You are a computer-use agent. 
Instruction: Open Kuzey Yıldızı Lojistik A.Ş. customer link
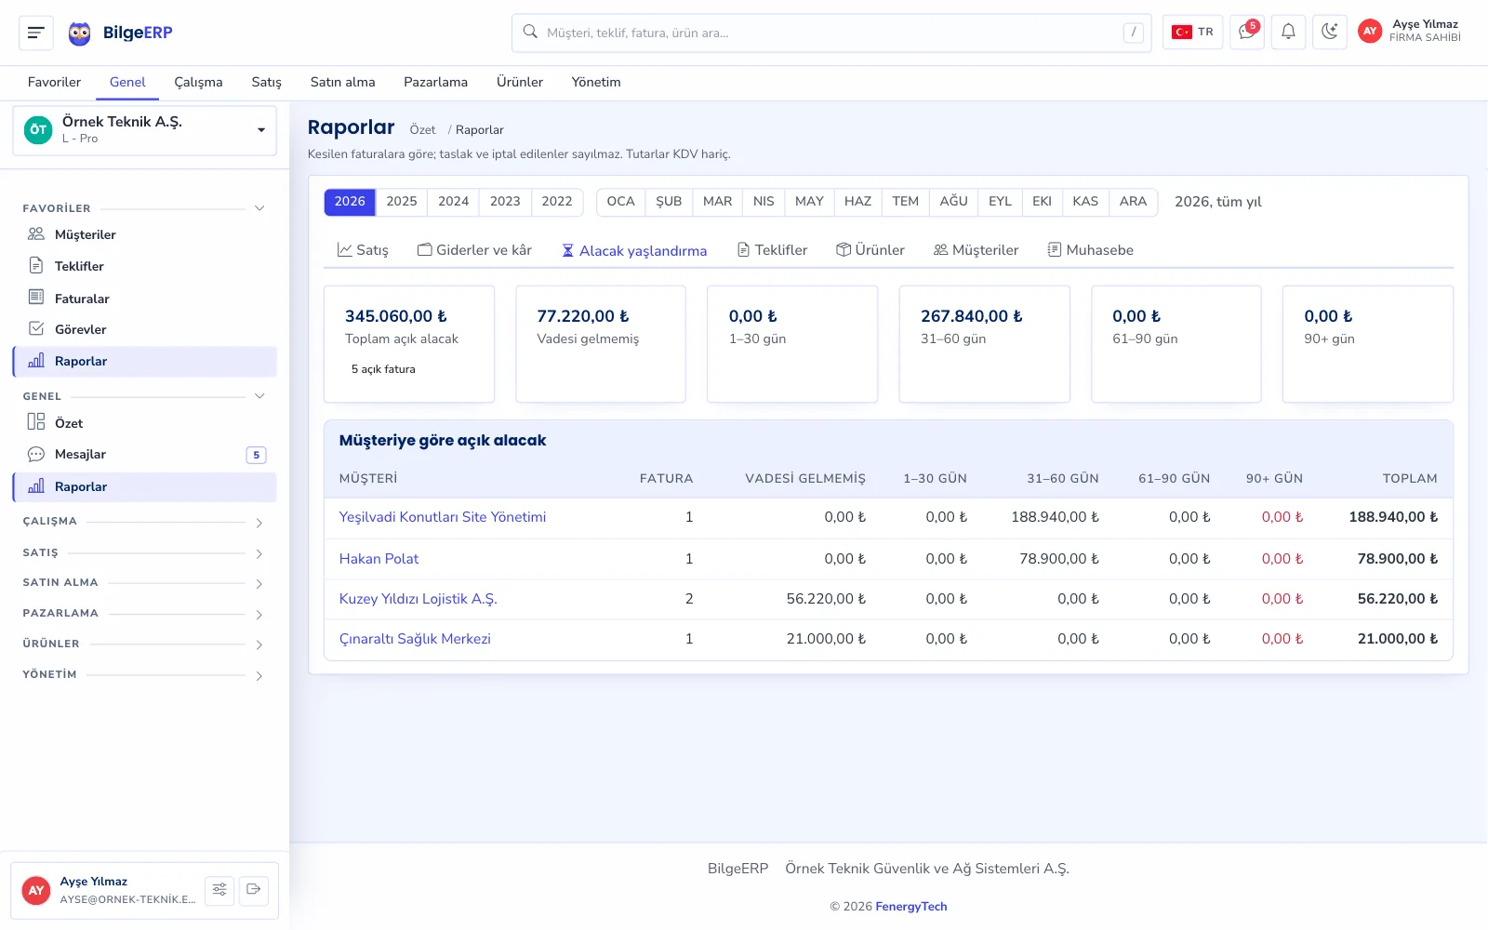(418, 599)
